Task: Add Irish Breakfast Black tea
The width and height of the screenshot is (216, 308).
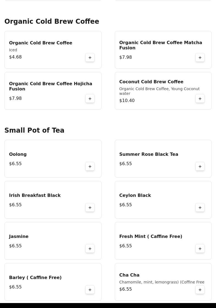Action: (90, 207)
